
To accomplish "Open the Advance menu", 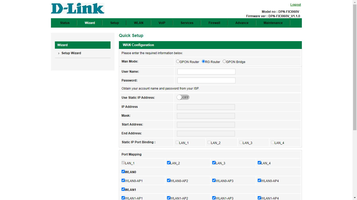I will pos(242,23).
